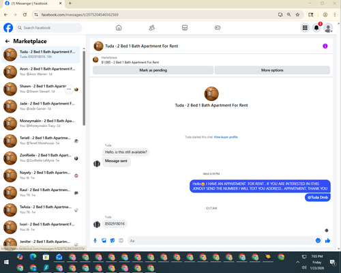Image resolution: width=341 pixels, height=273 pixels.
Task: Send a thumbs-up like
Action: coord(327,240)
